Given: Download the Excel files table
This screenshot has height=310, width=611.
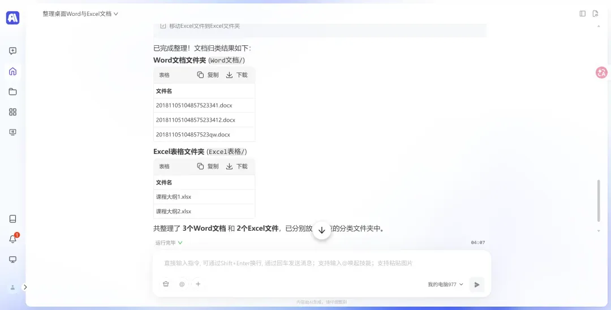Looking at the screenshot, I should point(237,166).
